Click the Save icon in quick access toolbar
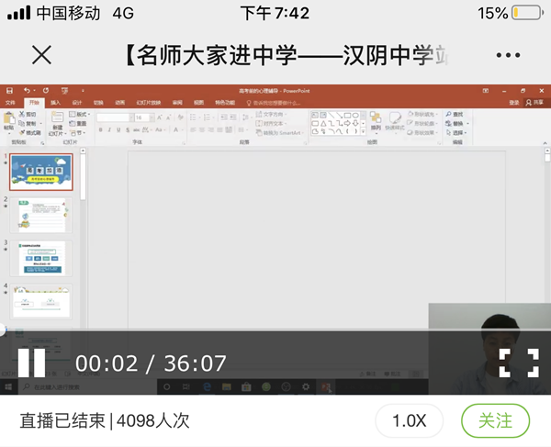This screenshot has height=447, width=551. tap(10, 91)
